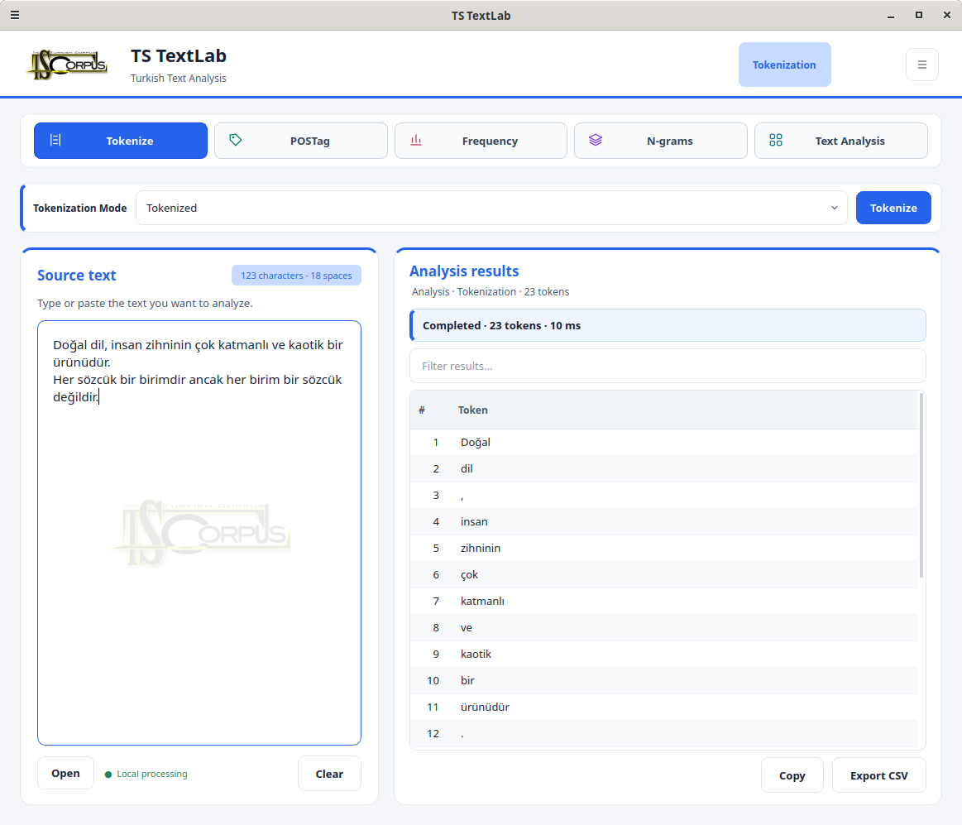This screenshot has width=962, height=825.
Task: Click the # column header
Action: [x=422, y=410]
